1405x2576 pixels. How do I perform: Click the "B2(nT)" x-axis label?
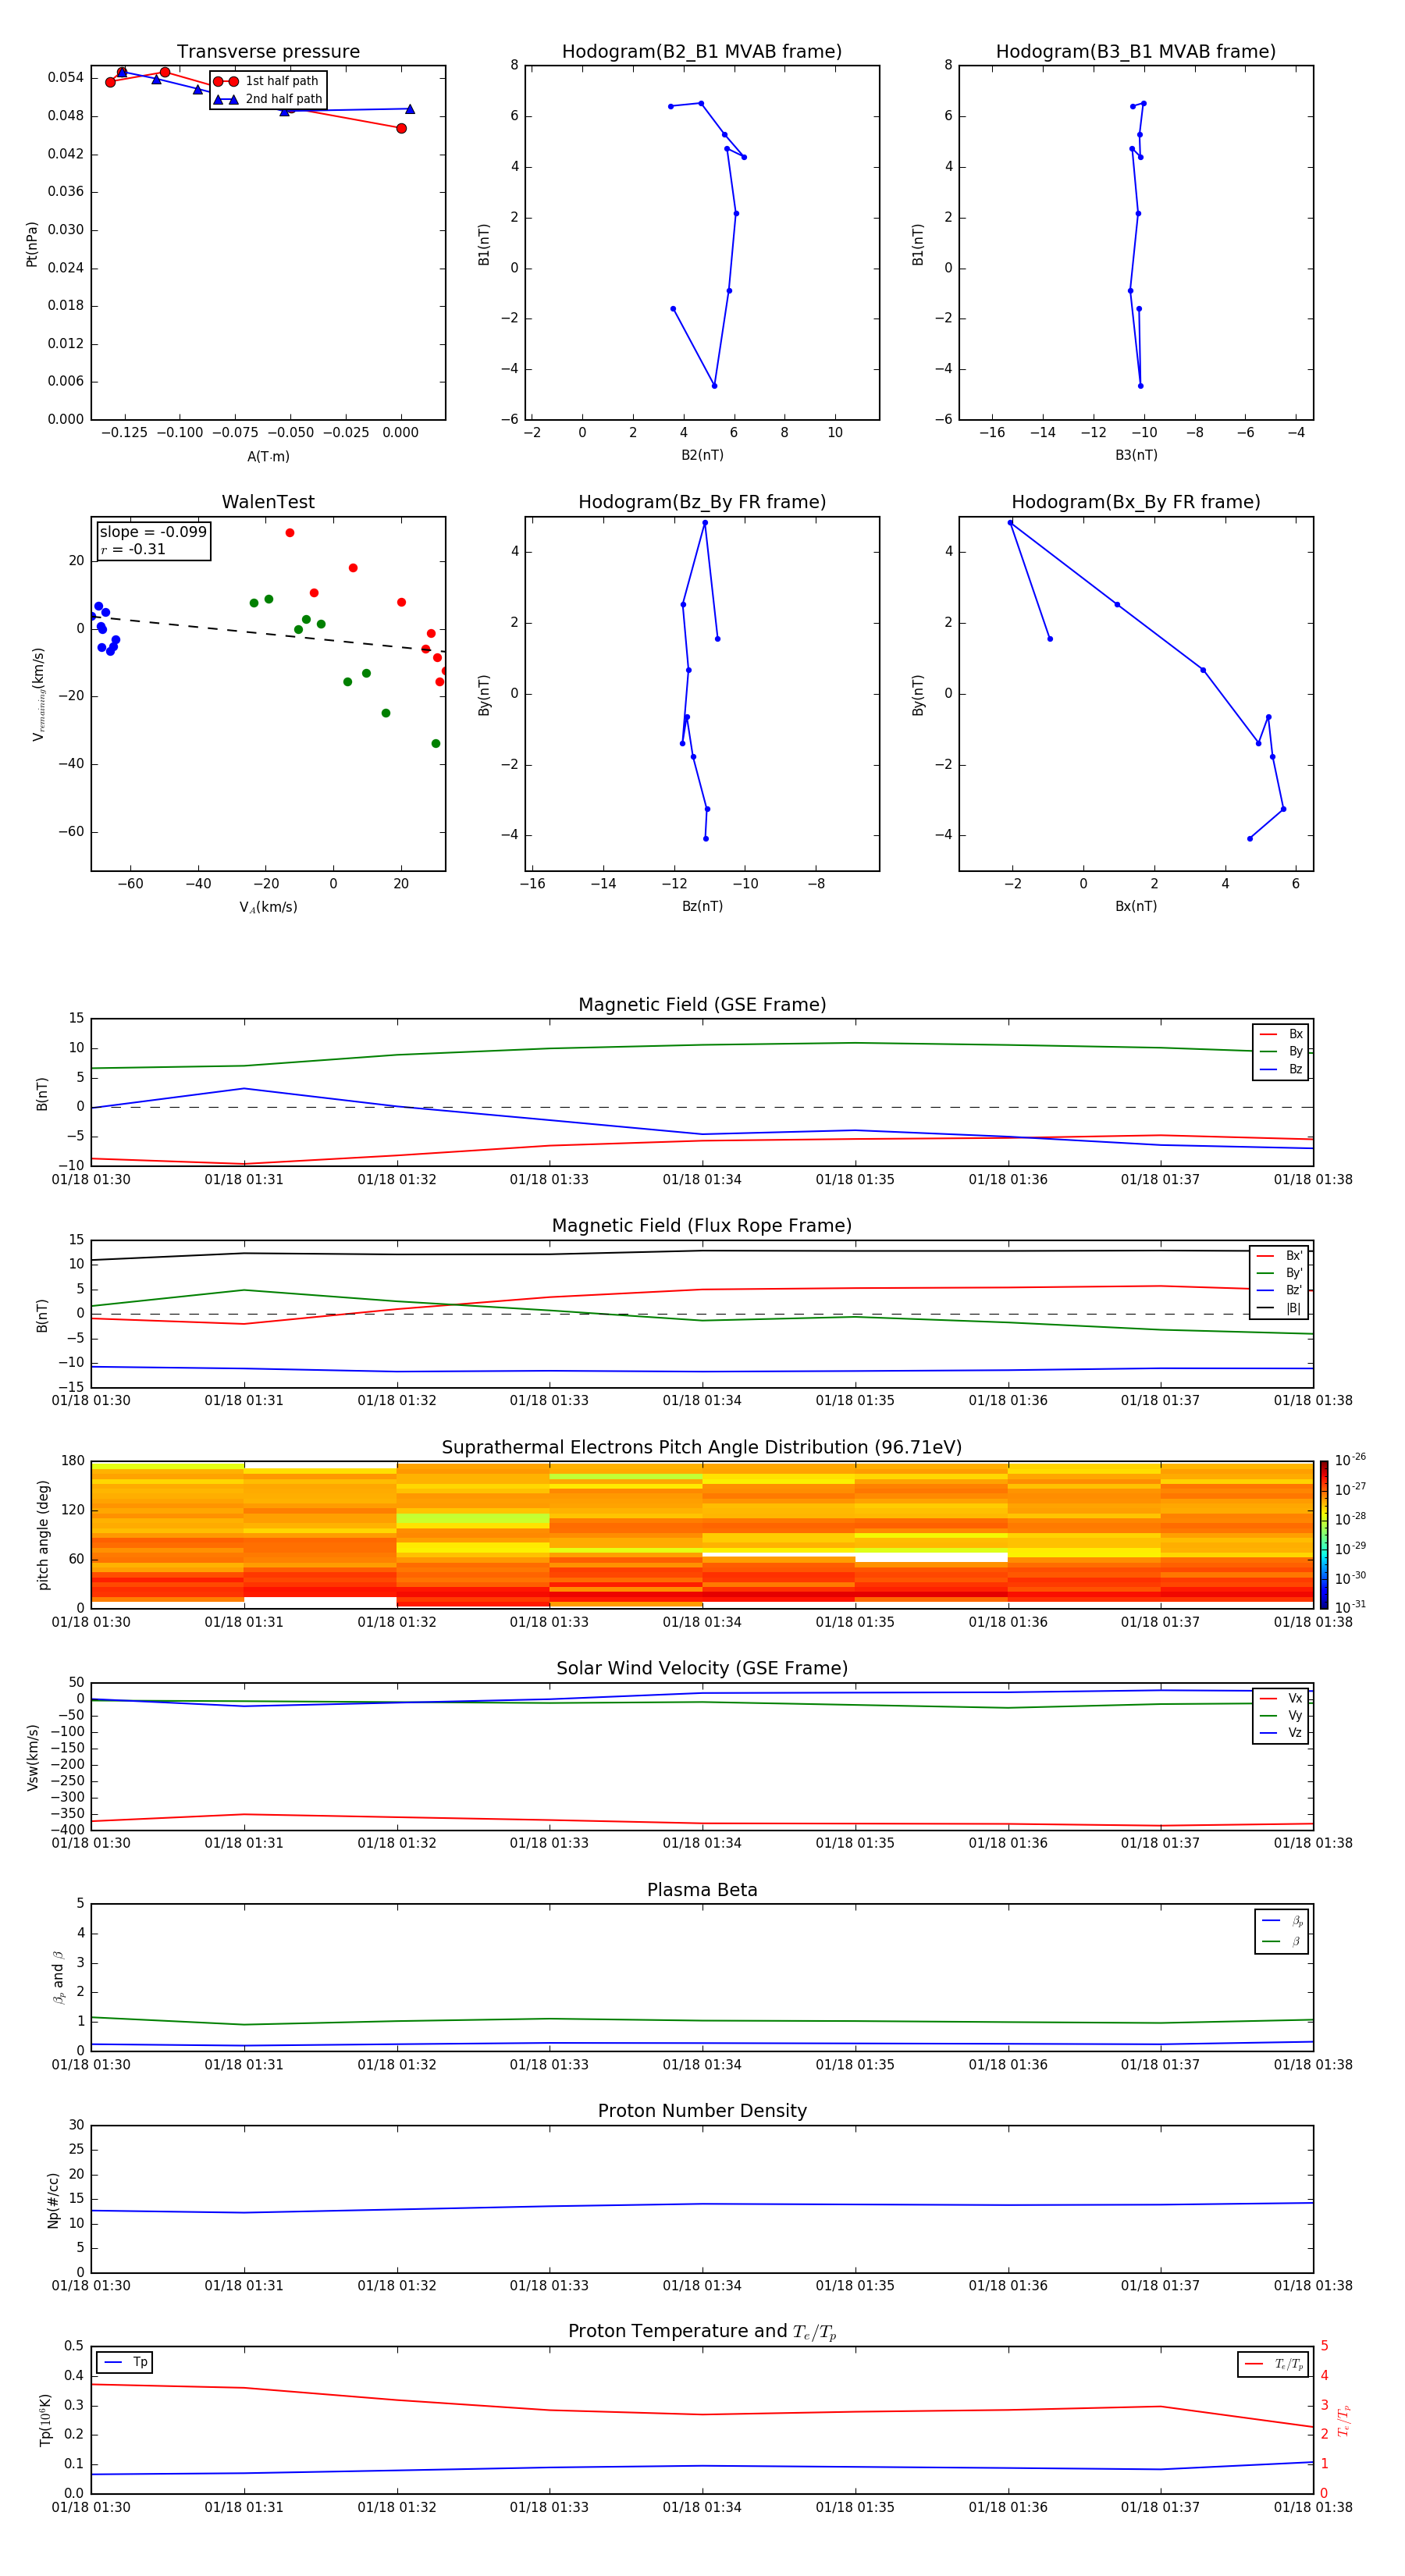click(702, 455)
